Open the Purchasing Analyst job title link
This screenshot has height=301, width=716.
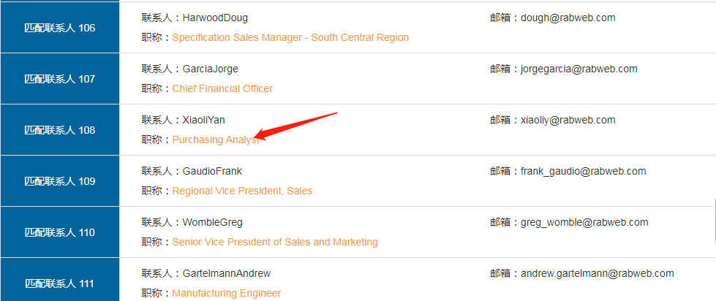pyautogui.click(x=216, y=140)
